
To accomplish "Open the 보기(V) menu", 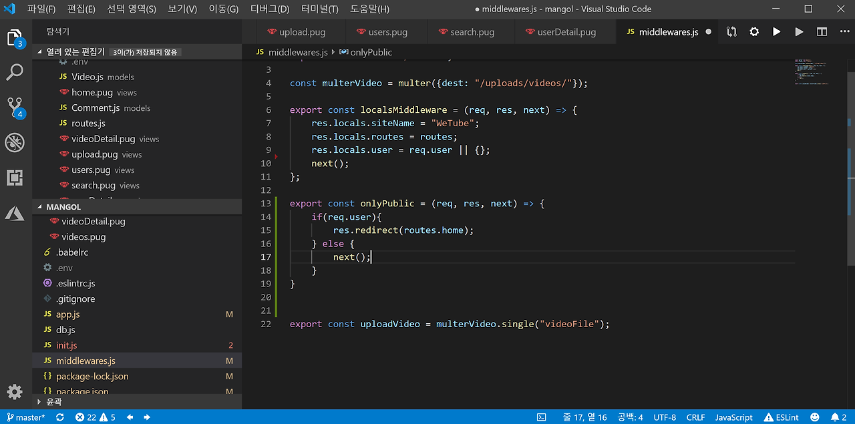I will [182, 9].
